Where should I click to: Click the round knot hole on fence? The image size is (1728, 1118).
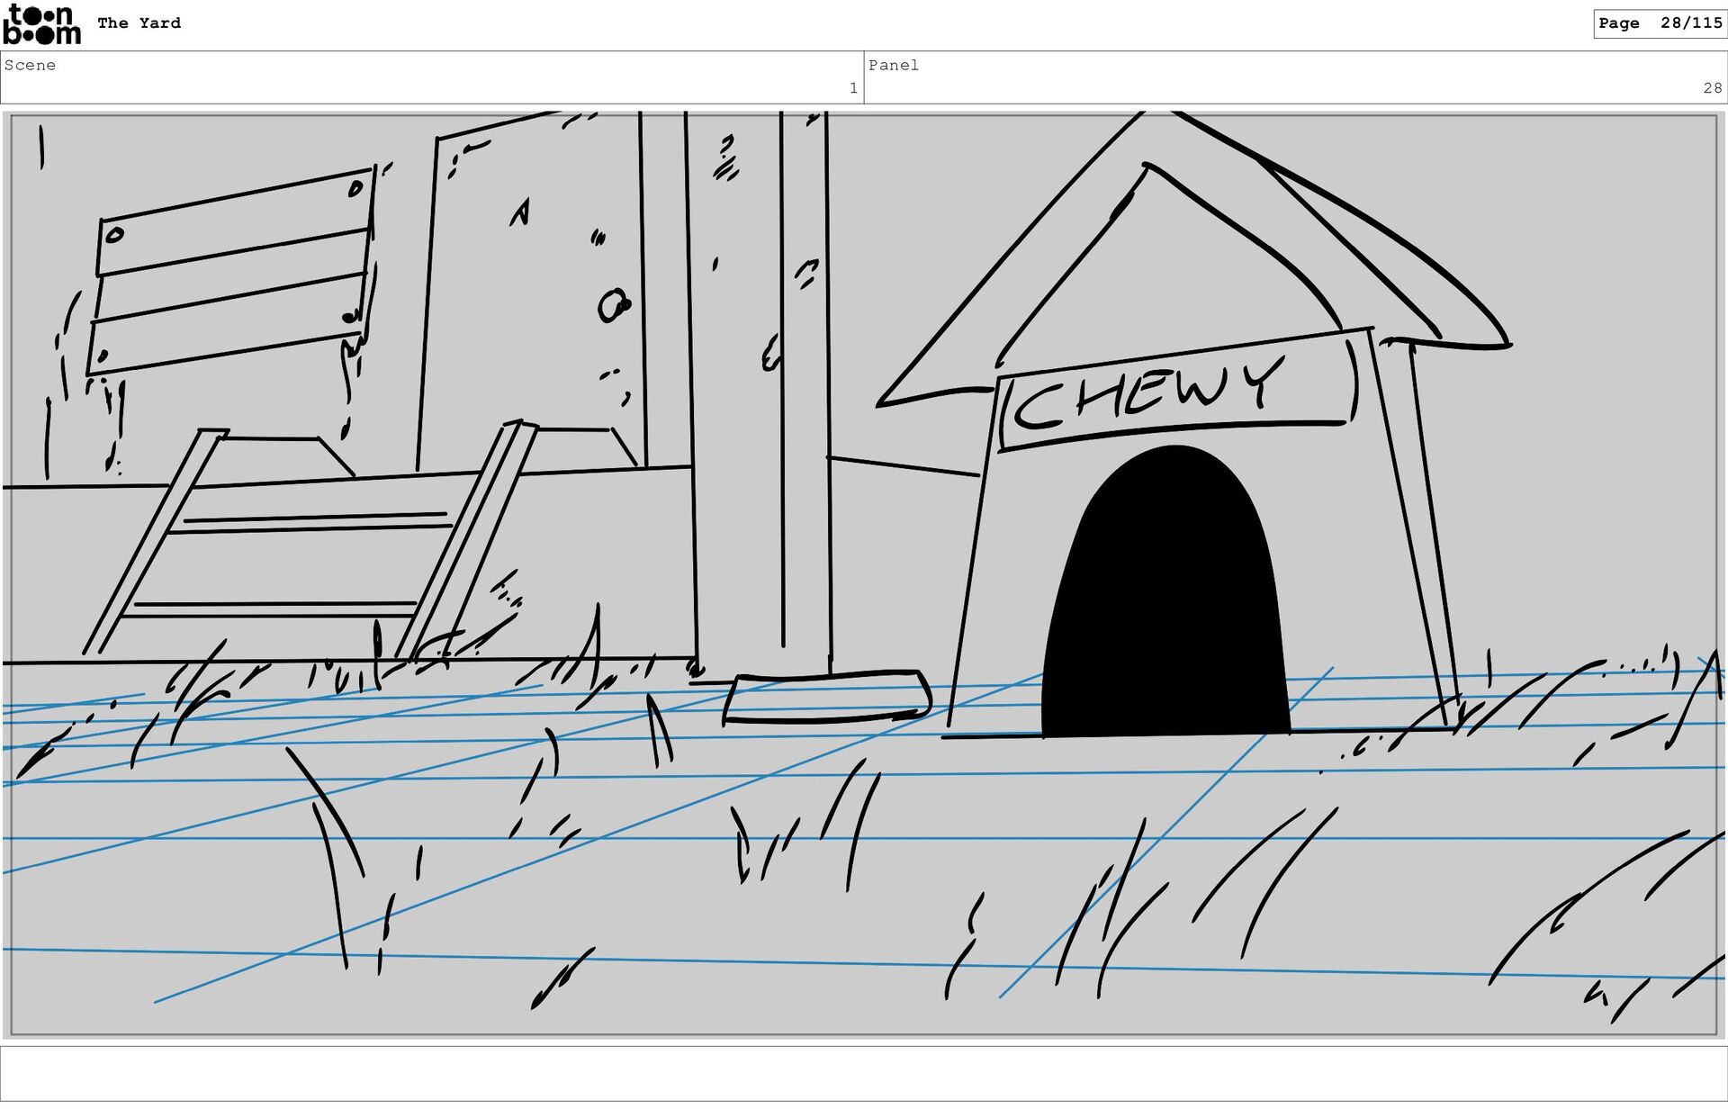point(613,306)
